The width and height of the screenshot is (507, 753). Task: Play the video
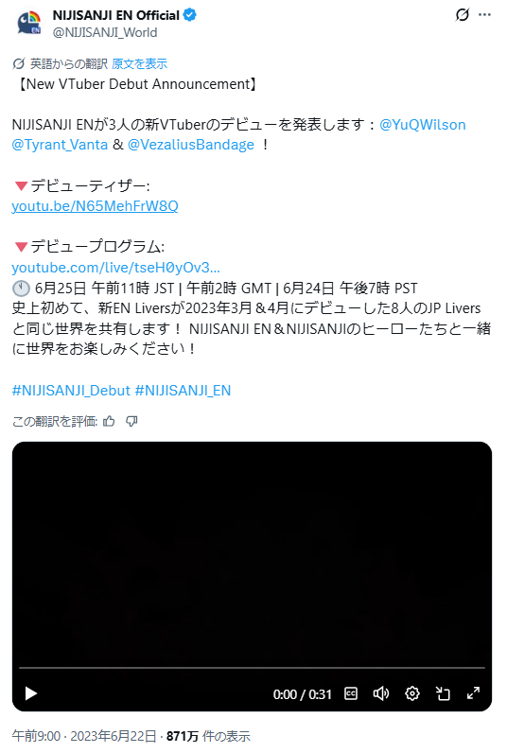tap(30, 693)
